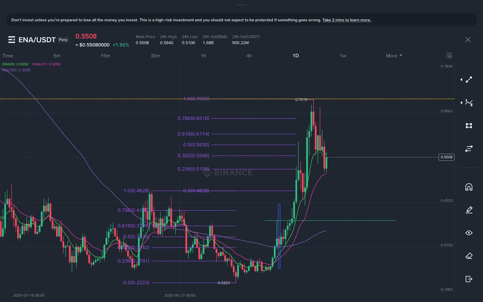Click the current price tag 0.5508 on axis
The width and height of the screenshot is (483, 302).
pyautogui.click(x=446, y=157)
